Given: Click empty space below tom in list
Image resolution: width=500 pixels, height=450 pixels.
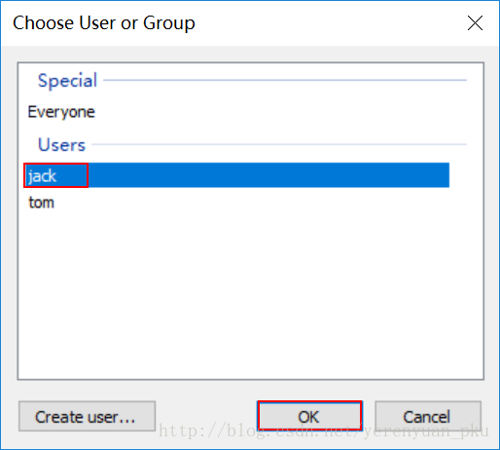Looking at the screenshot, I should pyautogui.click(x=250, y=292).
